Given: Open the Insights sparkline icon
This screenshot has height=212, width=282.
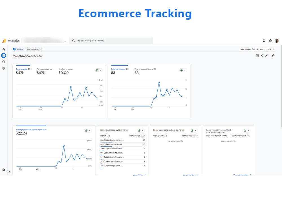Looking at the screenshot, I should click(267, 55).
